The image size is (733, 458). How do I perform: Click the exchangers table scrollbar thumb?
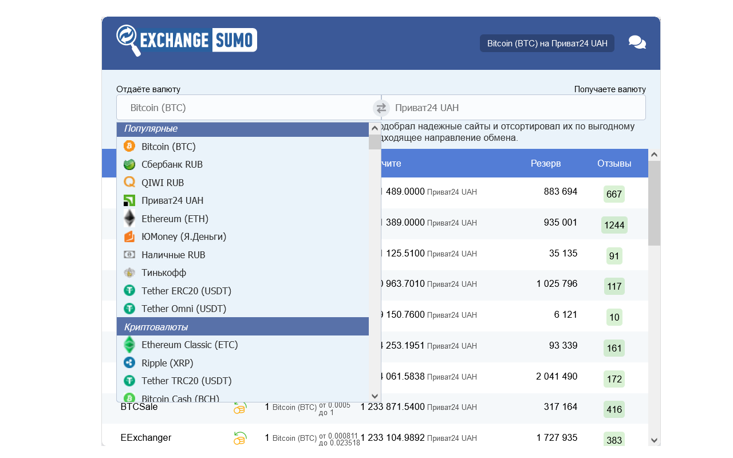tap(655, 203)
